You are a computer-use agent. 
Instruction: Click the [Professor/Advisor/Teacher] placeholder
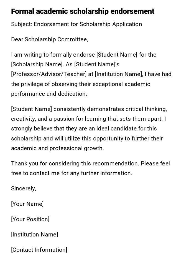(x=49, y=74)
